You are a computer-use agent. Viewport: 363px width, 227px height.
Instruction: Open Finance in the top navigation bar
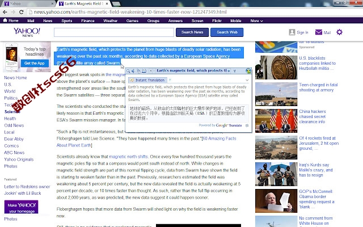pos(88,20)
